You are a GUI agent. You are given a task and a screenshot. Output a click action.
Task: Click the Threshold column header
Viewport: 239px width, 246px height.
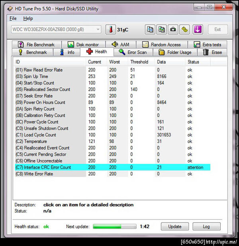142,62
